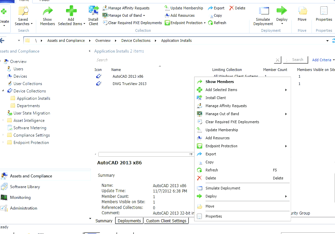Open Endpoint Protection ribbon dropdown
The height and width of the screenshot is (234, 335).
click(x=205, y=23)
